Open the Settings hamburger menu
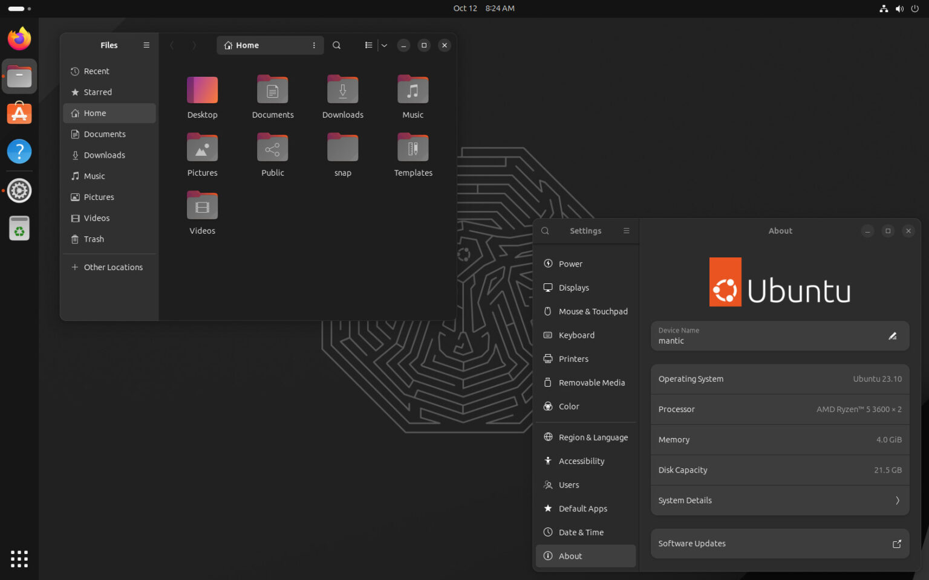Viewport: 929px width, 580px height. click(x=626, y=230)
